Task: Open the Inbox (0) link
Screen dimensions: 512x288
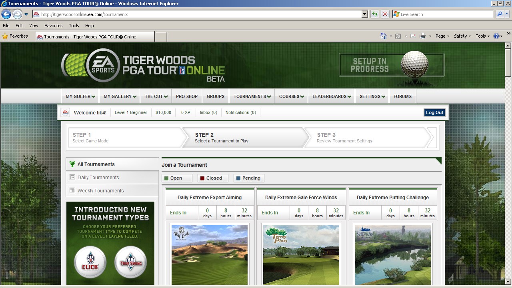Action: coord(208,112)
